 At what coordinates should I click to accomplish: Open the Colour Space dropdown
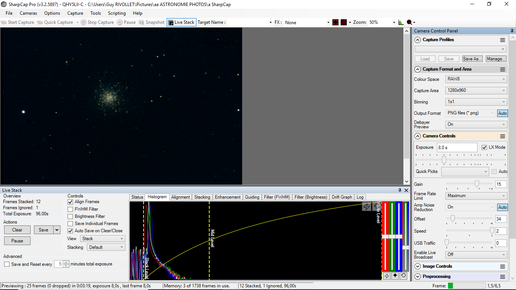476,79
